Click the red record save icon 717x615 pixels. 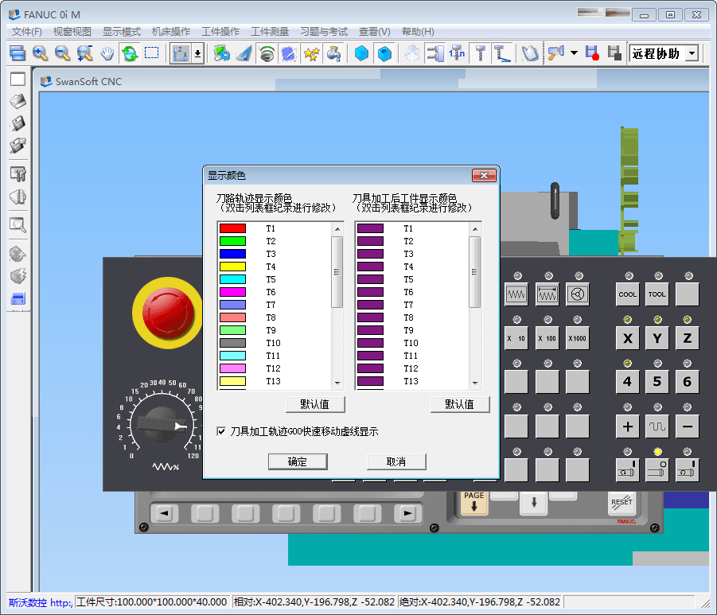tap(592, 53)
